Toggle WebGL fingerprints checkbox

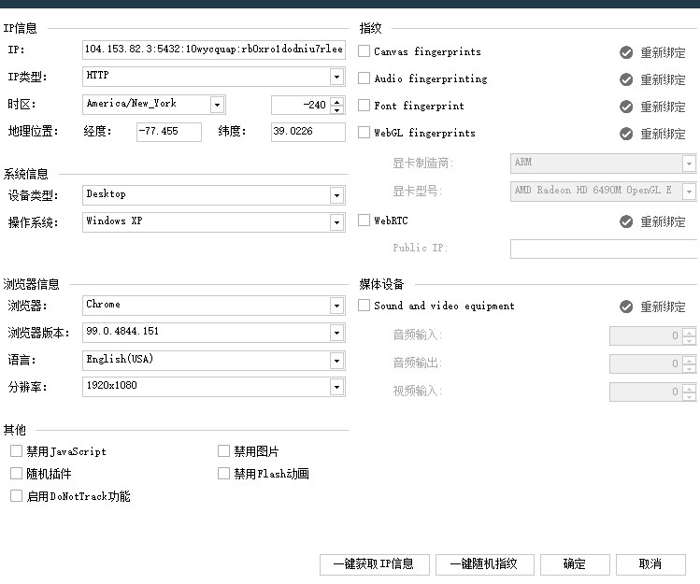pos(364,132)
